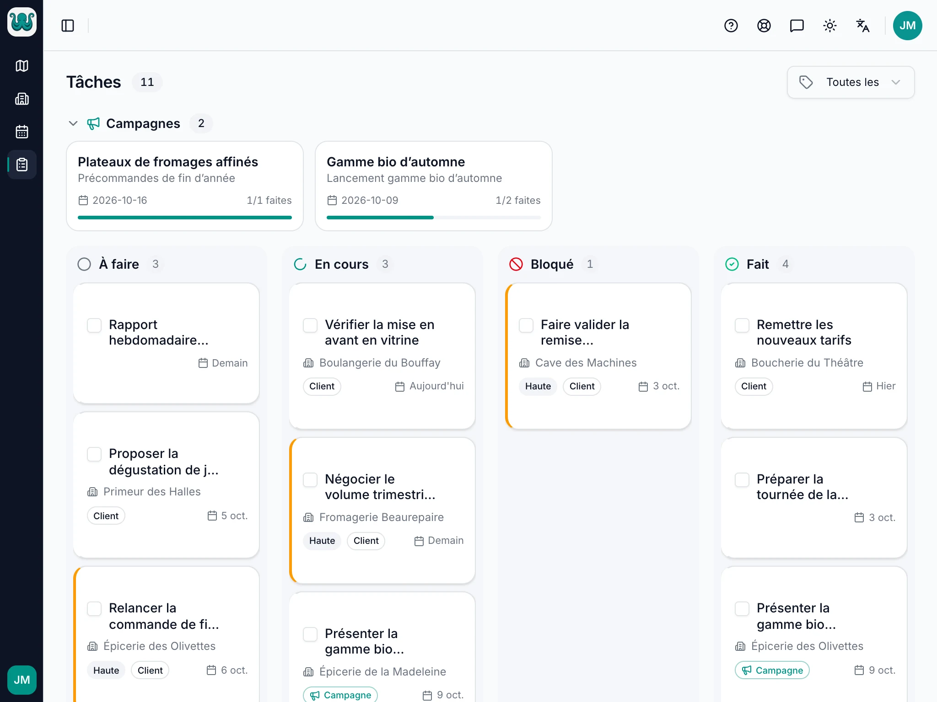Image resolution: width=937 pixels, height=702 pixels.
Task: Check the Remettre les nouveaux tarifs checkbox
Action: pos(742,325)
